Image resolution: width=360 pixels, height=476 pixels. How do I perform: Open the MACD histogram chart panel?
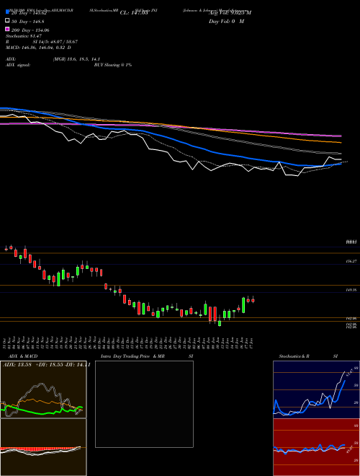43,447
